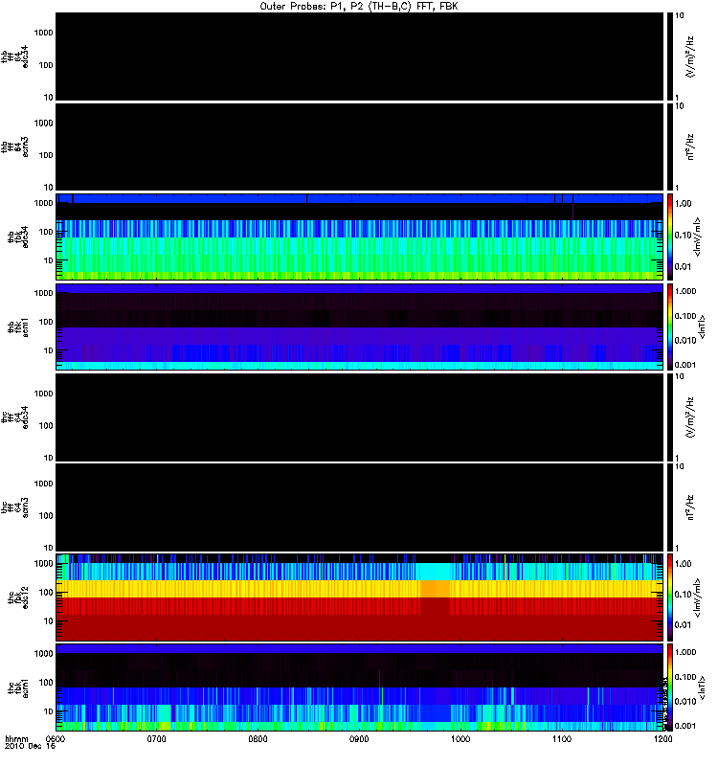
Task: Click the 100 y-tick of thc fbk edc12 panel
Action: pyautogui.click(x=46, y=593)
